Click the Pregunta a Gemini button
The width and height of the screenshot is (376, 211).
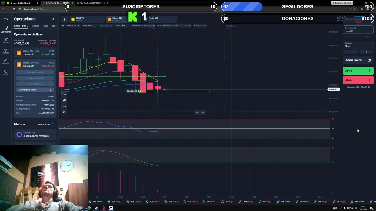(x=342, y=3)
